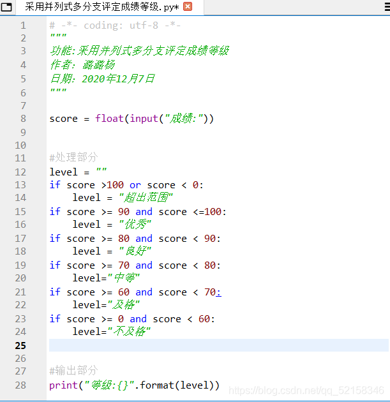Click the string "良好"
Viewport: 390px width, 402px height.
pyautogui.click(x=135, y=251)
